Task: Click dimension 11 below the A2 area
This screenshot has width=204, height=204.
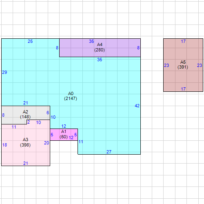Action: point(14,127)
